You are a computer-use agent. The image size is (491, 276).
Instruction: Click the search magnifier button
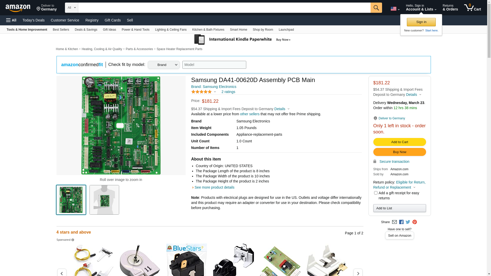point(376,8)
